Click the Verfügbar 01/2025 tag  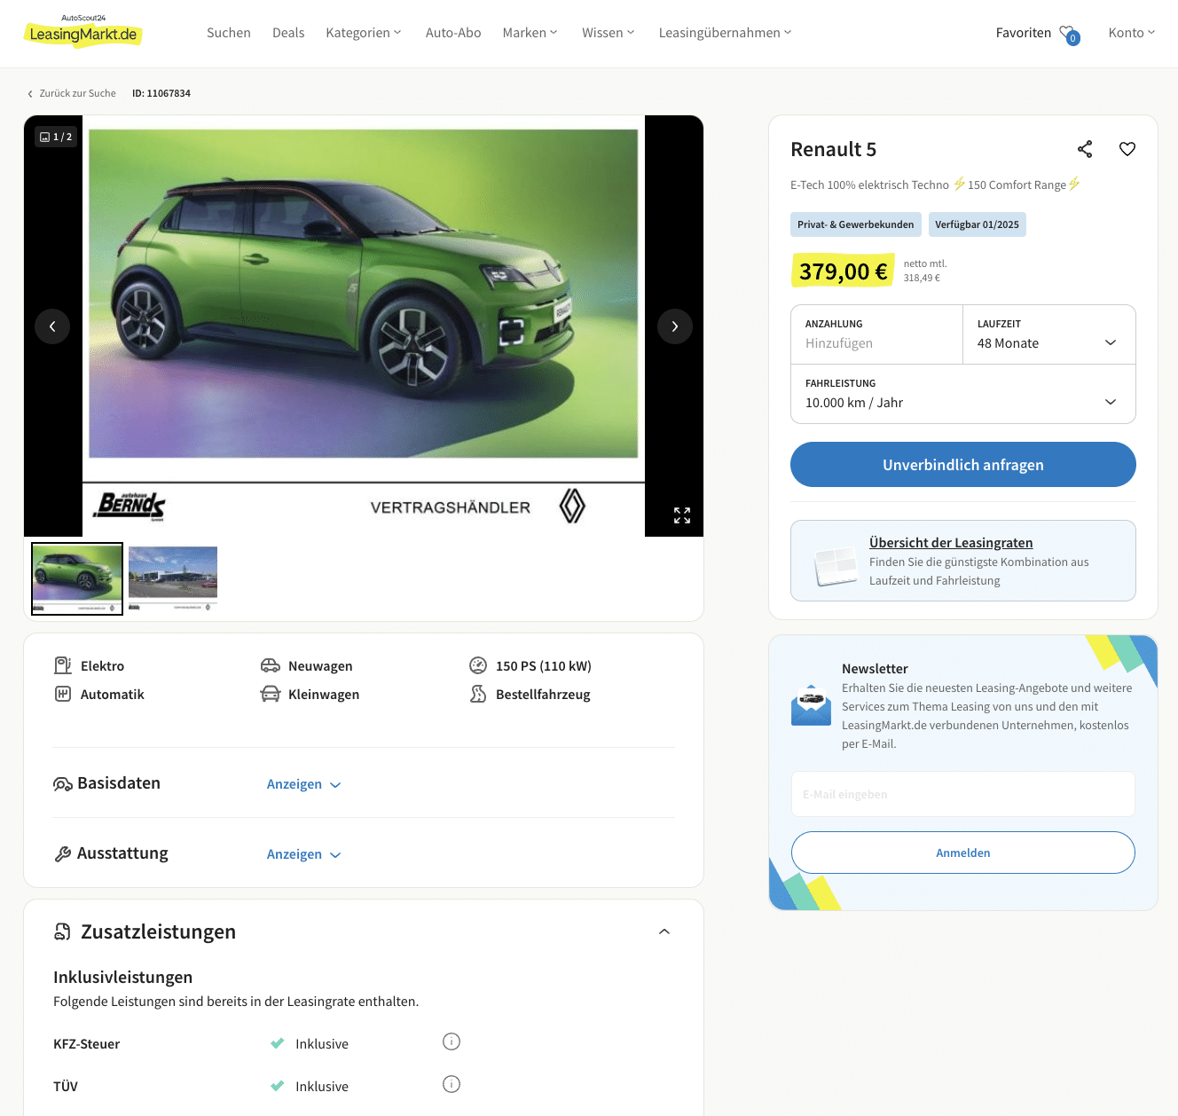(x=978, y=224)
